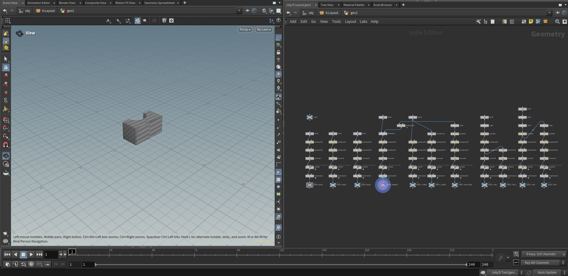This screenshot has width=568, height=276.
Task: Expand the network editor path dropdown
Action: coord(549,13)
